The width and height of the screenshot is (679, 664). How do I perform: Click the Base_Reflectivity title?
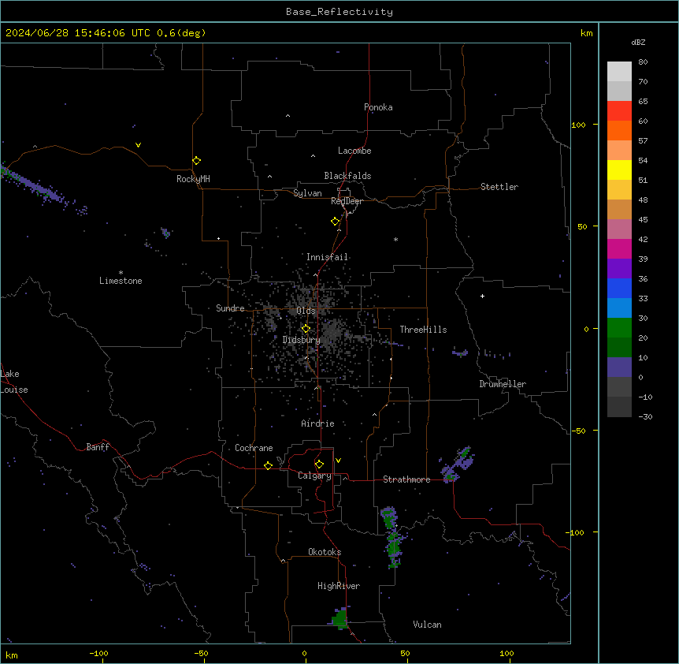point(339,12)
